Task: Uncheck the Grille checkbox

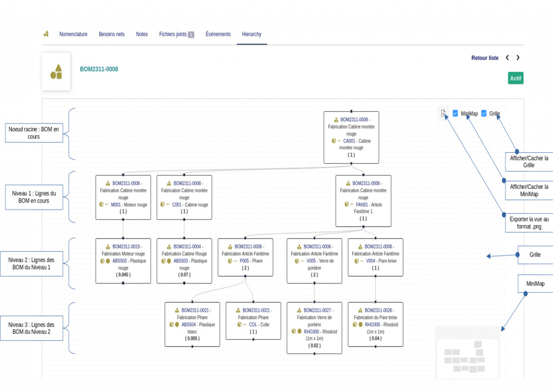Action: [484, 113]
